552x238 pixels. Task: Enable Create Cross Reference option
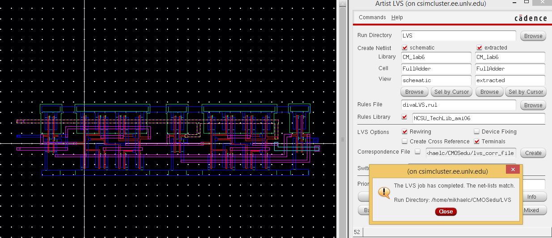coord(405,142)
